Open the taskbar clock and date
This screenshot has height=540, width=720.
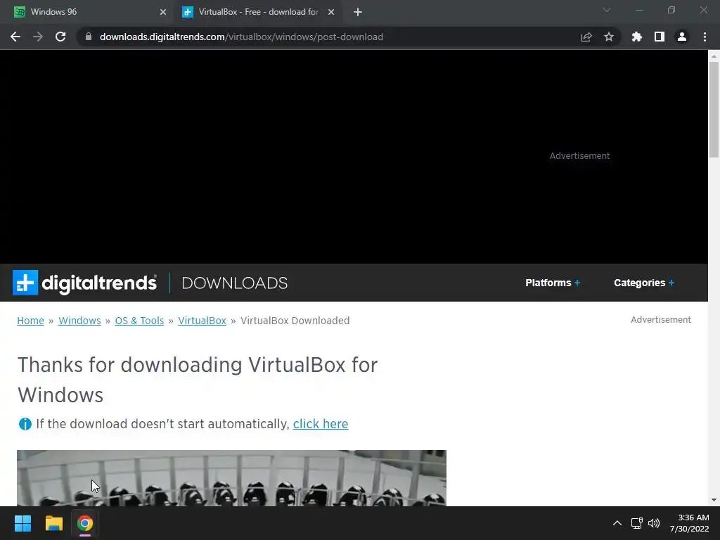[689, 523]
